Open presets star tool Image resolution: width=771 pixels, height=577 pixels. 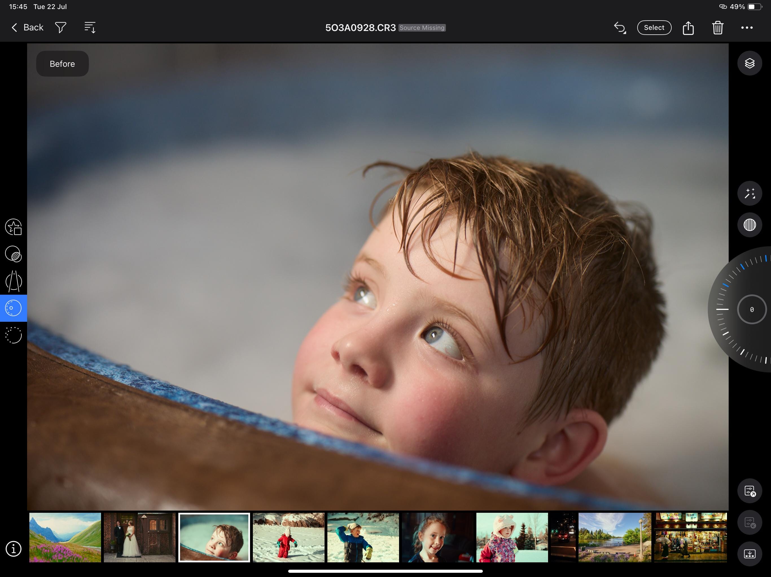14,227
